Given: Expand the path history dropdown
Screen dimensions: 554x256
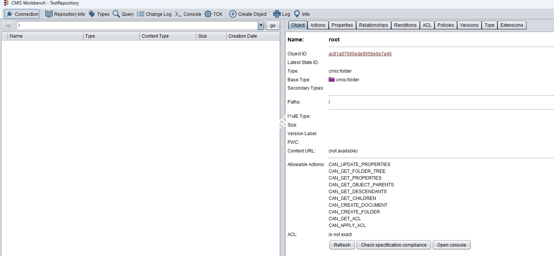Looking at the screenshot, I should 260,25.
